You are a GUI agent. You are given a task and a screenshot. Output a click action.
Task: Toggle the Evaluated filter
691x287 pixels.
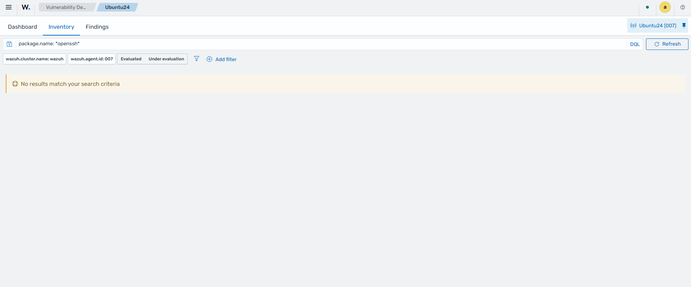(131, 59)
